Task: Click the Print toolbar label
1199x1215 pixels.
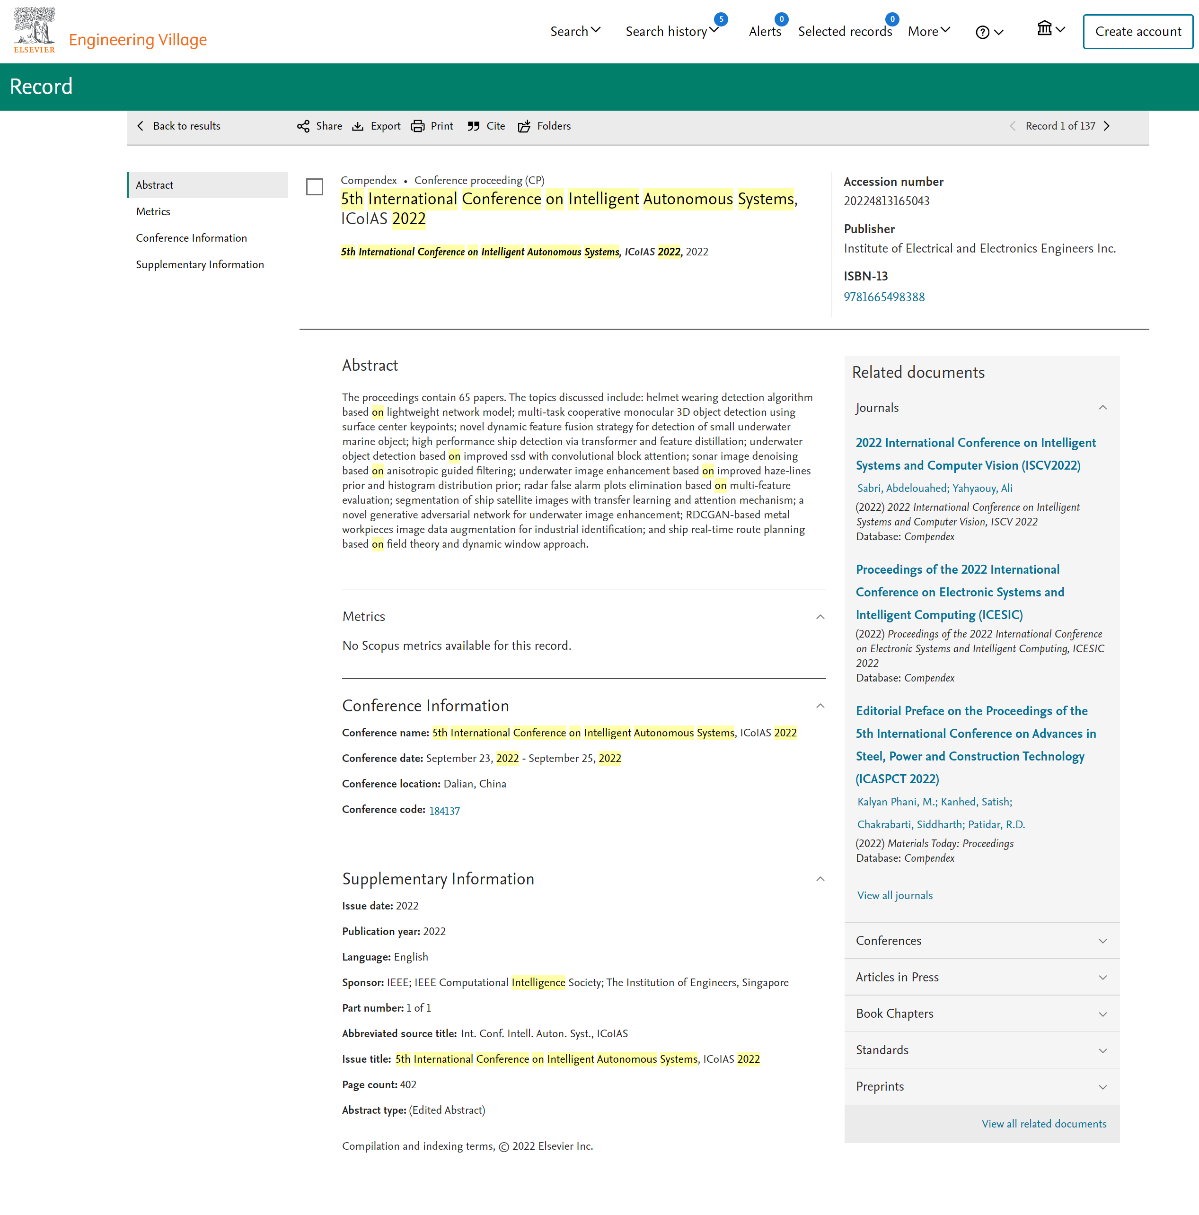Action: [x=441, y=126]
